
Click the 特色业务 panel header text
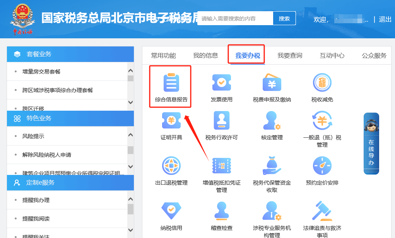coord(39,118)
